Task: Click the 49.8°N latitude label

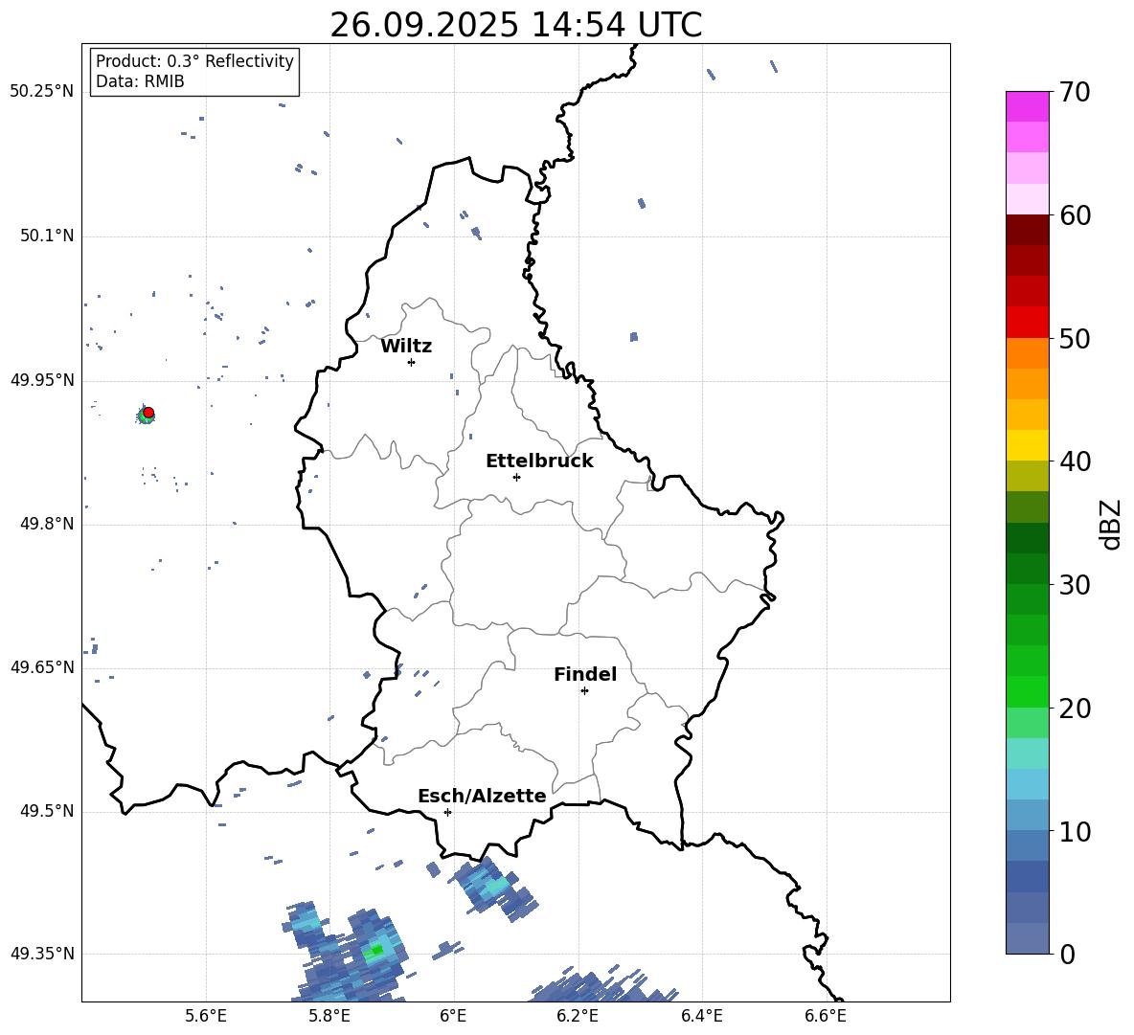Action: 46,524
